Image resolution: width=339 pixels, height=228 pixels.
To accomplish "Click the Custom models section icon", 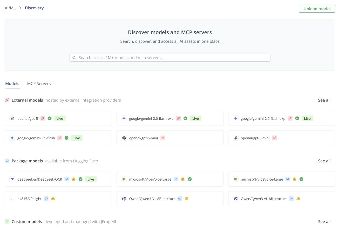I will tap(7, 222).
